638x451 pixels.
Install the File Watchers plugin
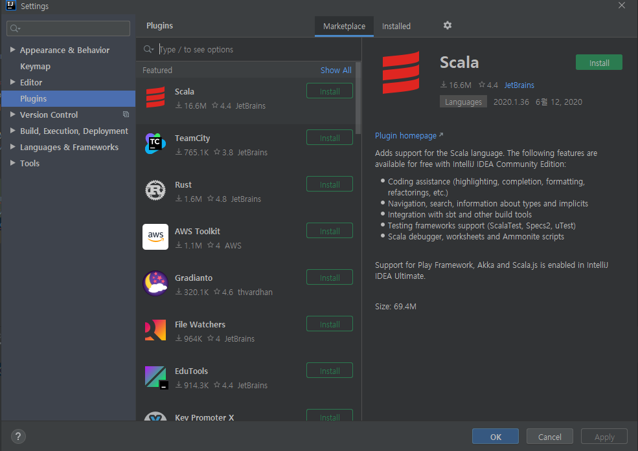tap(330, 324)
